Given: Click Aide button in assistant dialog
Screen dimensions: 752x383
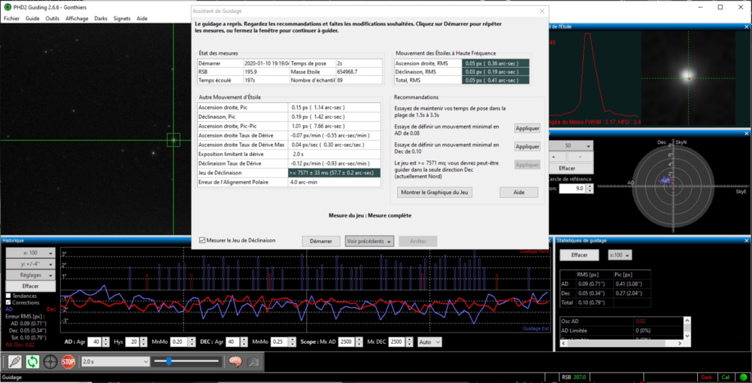Looking at the screenshot, I should (519, 192).
